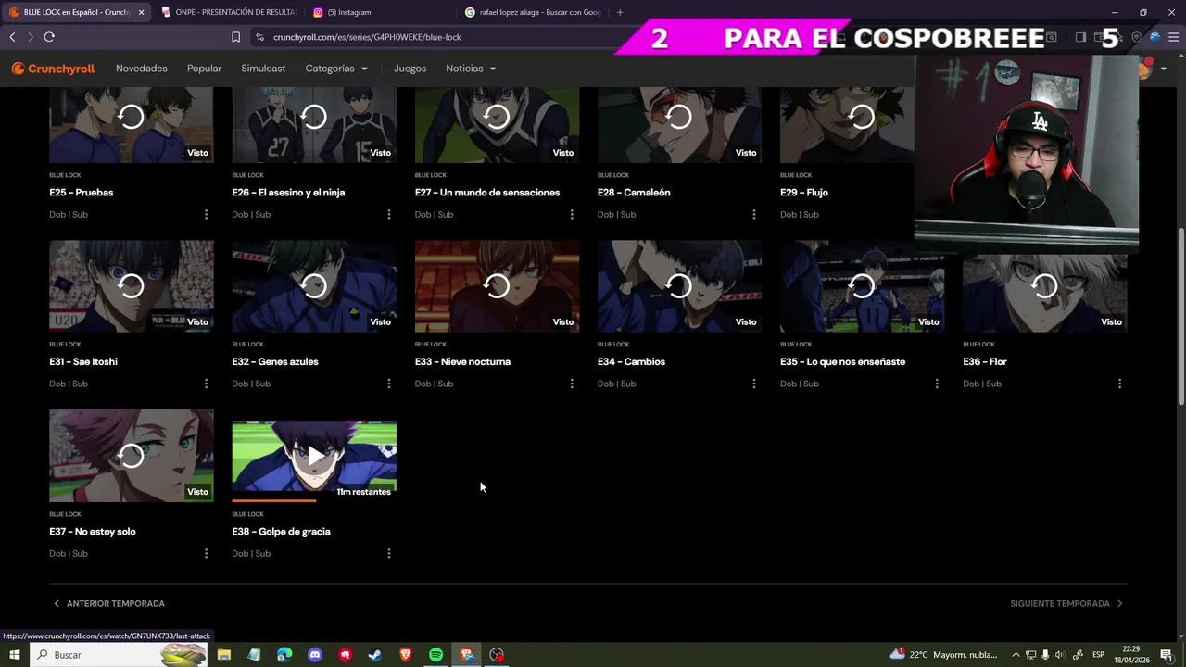
Task: Click the bookmark icon beside the address bar
Action: click(x=235, y=37)
